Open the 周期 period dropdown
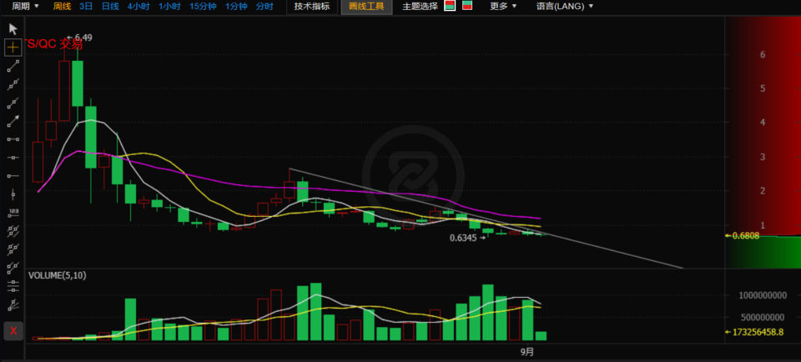Viewport: 801px width, 362px height. 25,7
